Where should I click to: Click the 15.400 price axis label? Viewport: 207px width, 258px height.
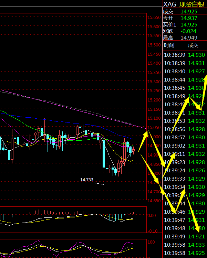pyautogui.click(x=154, y=63)
